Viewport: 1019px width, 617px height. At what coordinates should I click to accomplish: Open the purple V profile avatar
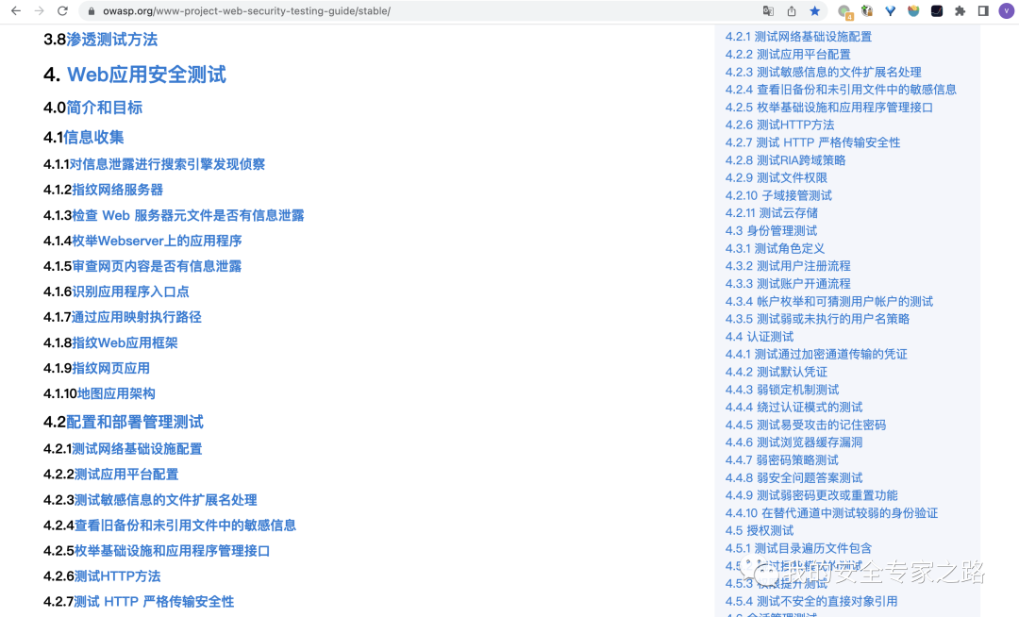tap(1007, 11)
